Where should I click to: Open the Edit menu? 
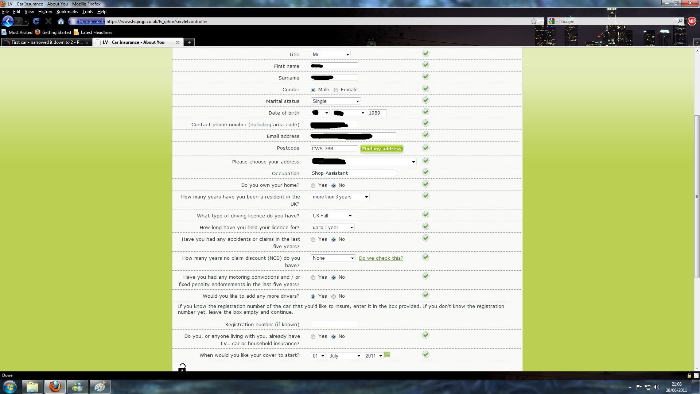(x=16, y=12)
